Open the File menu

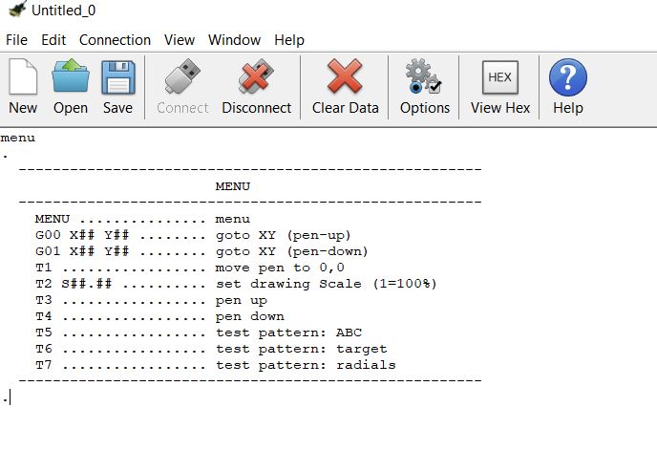pyautogui.click(x=17, y=40)
